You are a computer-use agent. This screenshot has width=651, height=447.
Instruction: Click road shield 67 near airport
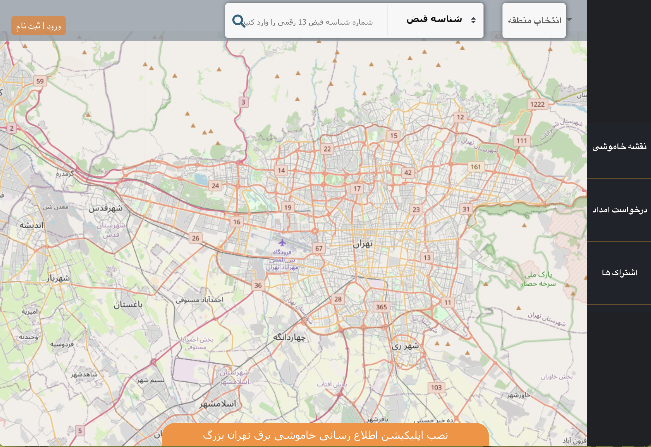(x=319, y=248)
